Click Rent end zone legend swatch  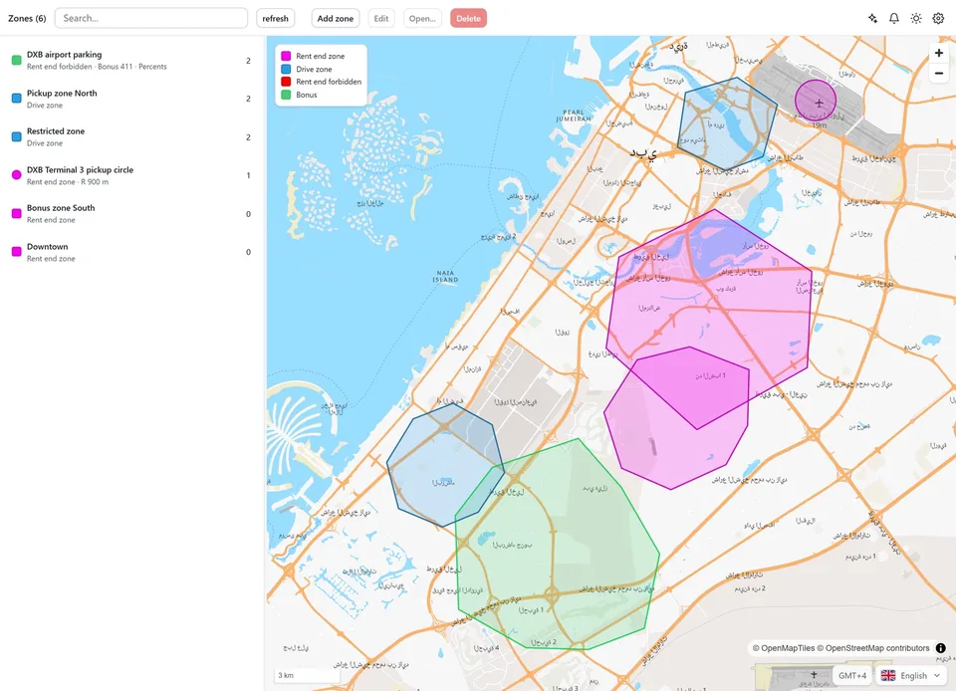[286, 56]
